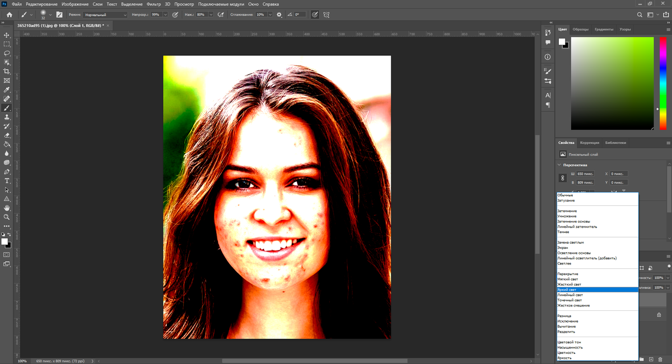This screenshot has width=672, height=364.
Task: Close the '365210ad95 (1).jpg' document tab
Action: click(109, 26)
